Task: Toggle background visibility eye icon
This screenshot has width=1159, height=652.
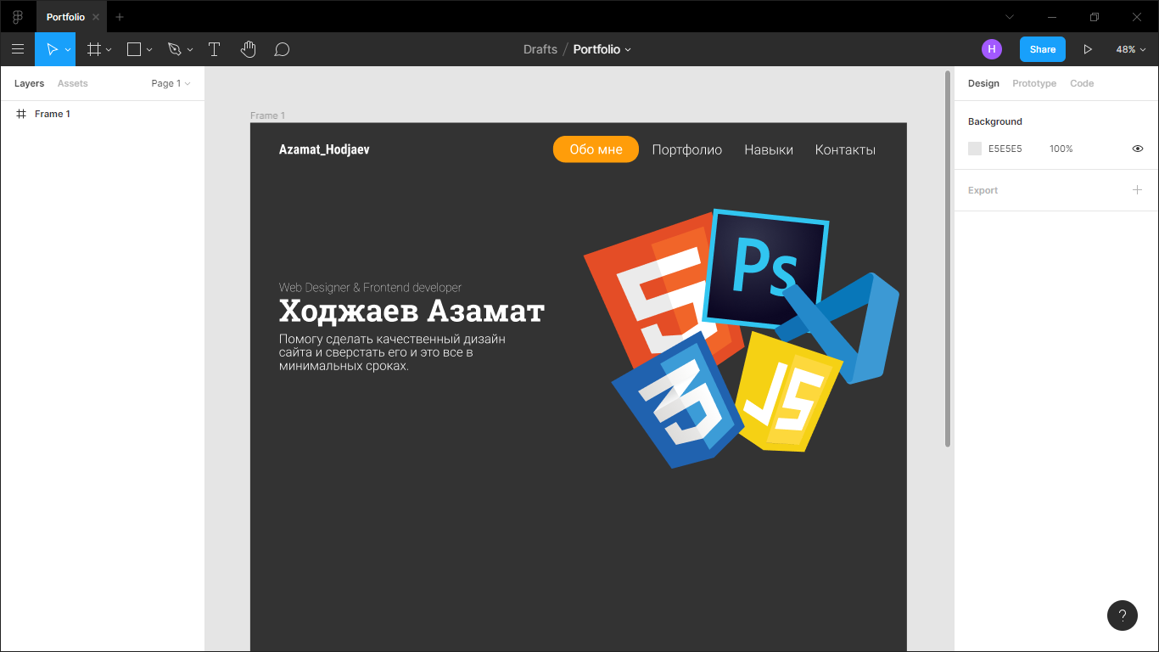Action: coord(1138,149)
